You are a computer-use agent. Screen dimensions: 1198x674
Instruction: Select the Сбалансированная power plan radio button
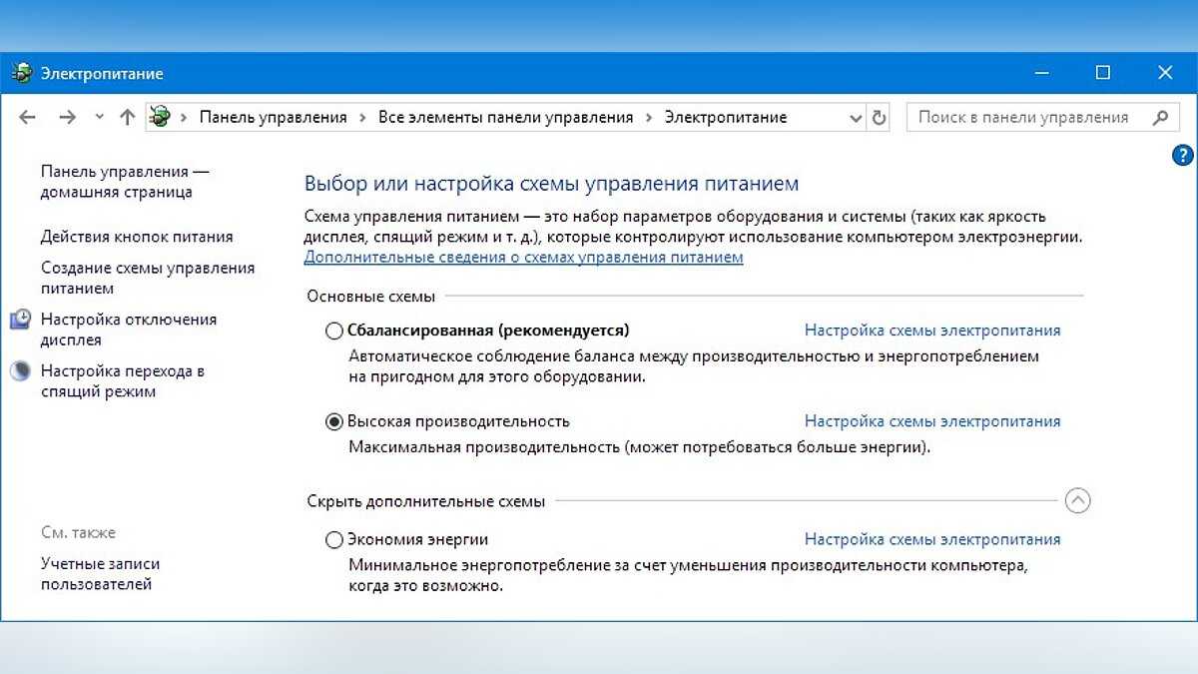tap(334, 331)
